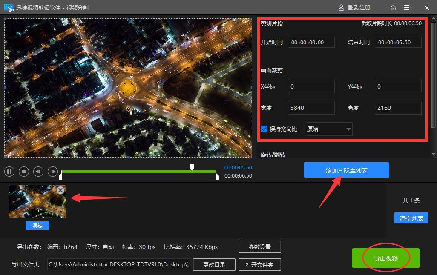Open the 原始 aspect ratio dropdown
The height and width of the screenshot is (275, 437).
(x=328, y=129)
